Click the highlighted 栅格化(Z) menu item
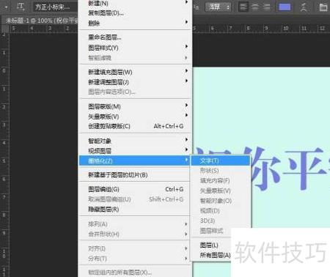The image size is (330, 277). pyautogui.click(x=135, y=160)
